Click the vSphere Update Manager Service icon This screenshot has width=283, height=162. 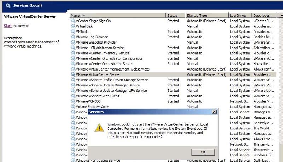tap(73, 85)
